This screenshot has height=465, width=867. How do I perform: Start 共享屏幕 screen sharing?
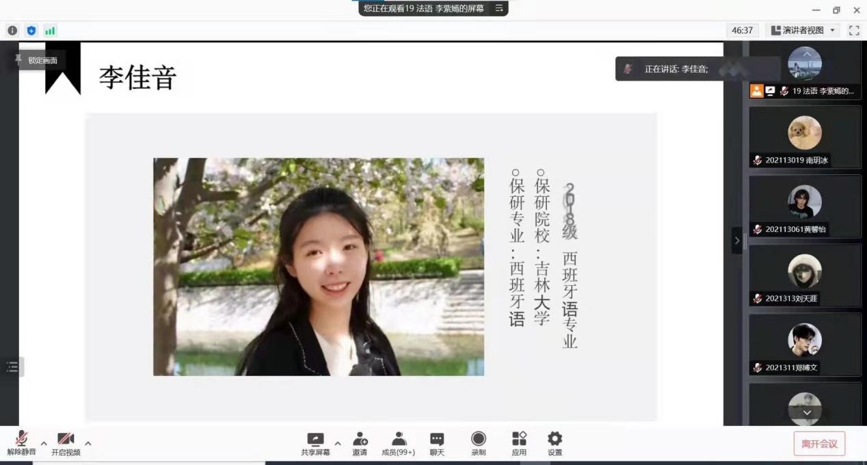[315, 443]
